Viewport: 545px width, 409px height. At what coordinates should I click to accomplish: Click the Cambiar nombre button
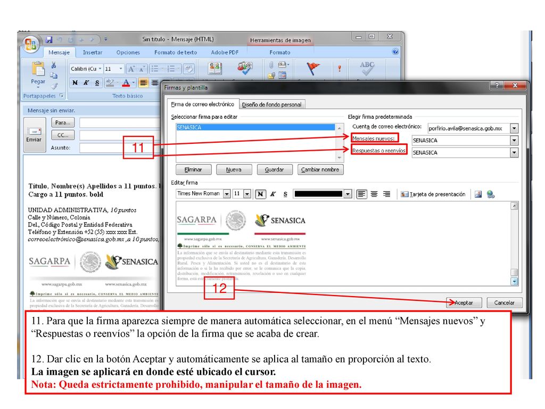[x=320, y=170]
